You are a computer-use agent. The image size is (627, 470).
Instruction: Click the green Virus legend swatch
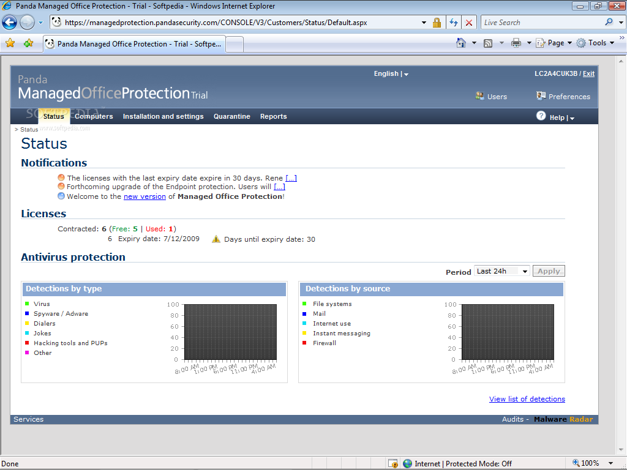27,304
